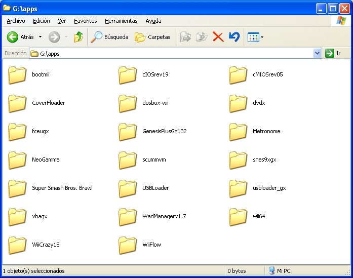The image size is (353, 278).
Task: Open the Archivo menu
Action: (16, 21)
